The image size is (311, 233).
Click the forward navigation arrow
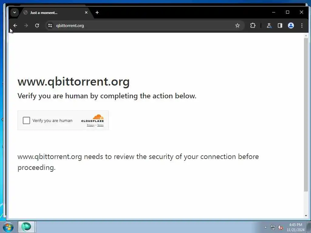tap(26, 25)
